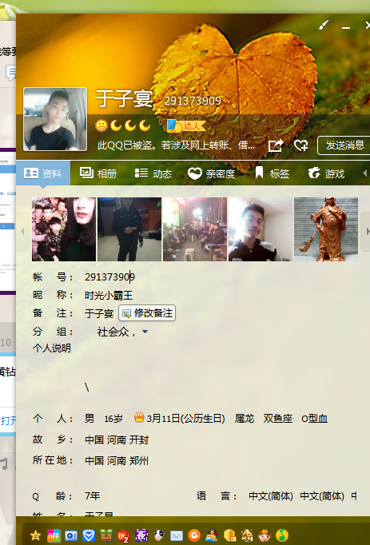
Task: Switch to the 资料 tab
Action: coord(43,173)
